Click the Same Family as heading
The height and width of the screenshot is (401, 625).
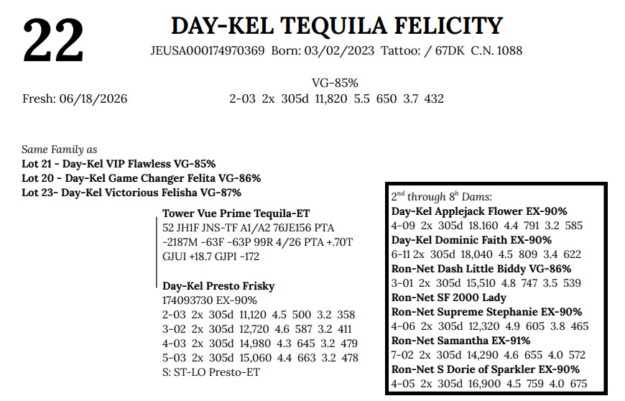point(60,149)
